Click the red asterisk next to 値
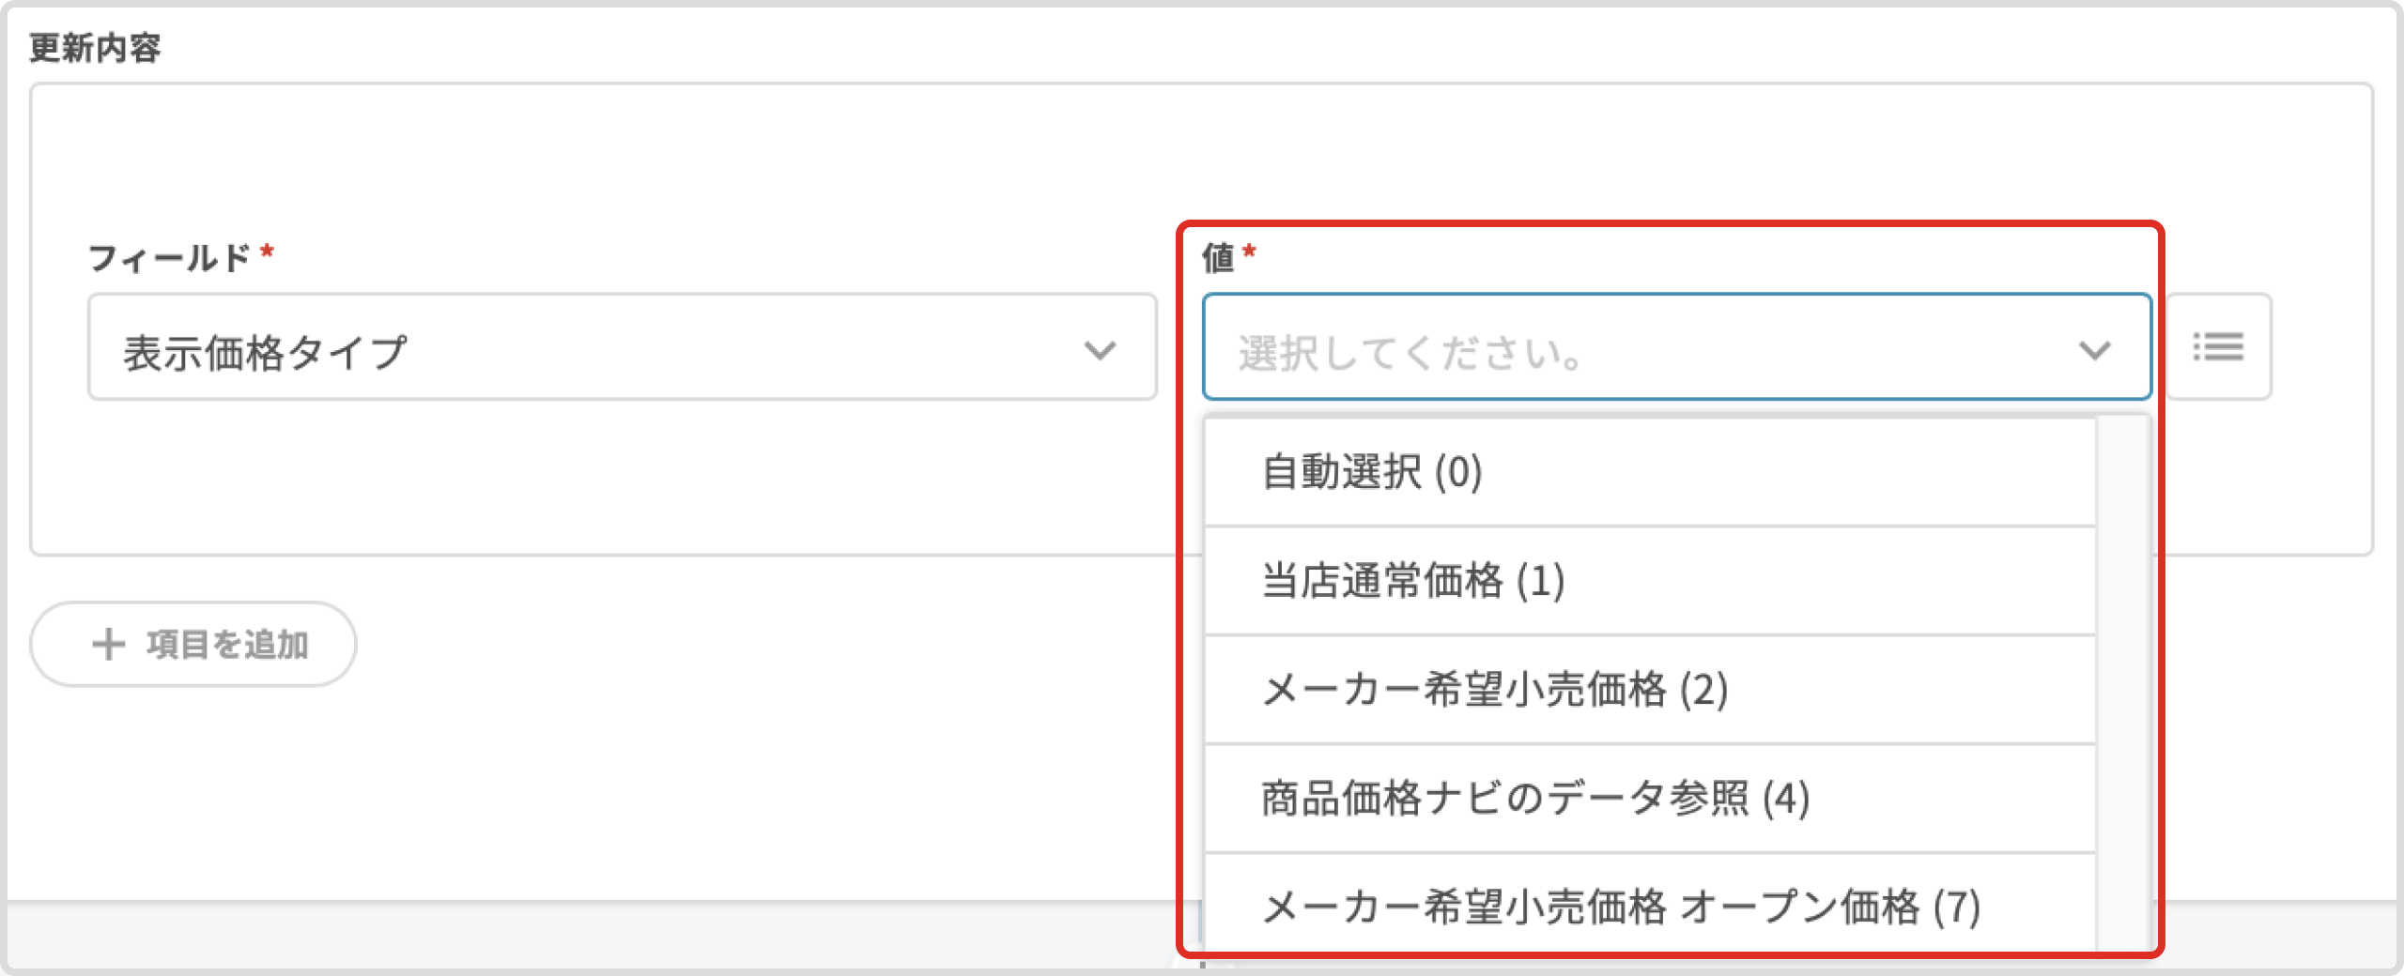 1249,252
